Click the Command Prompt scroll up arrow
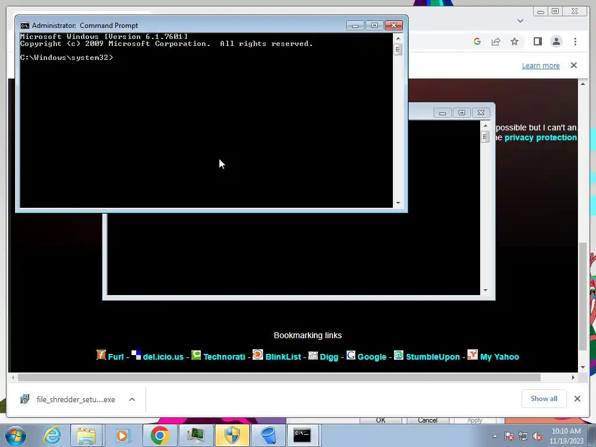Viewport: 596px width, 447px height. click(398, 38)
